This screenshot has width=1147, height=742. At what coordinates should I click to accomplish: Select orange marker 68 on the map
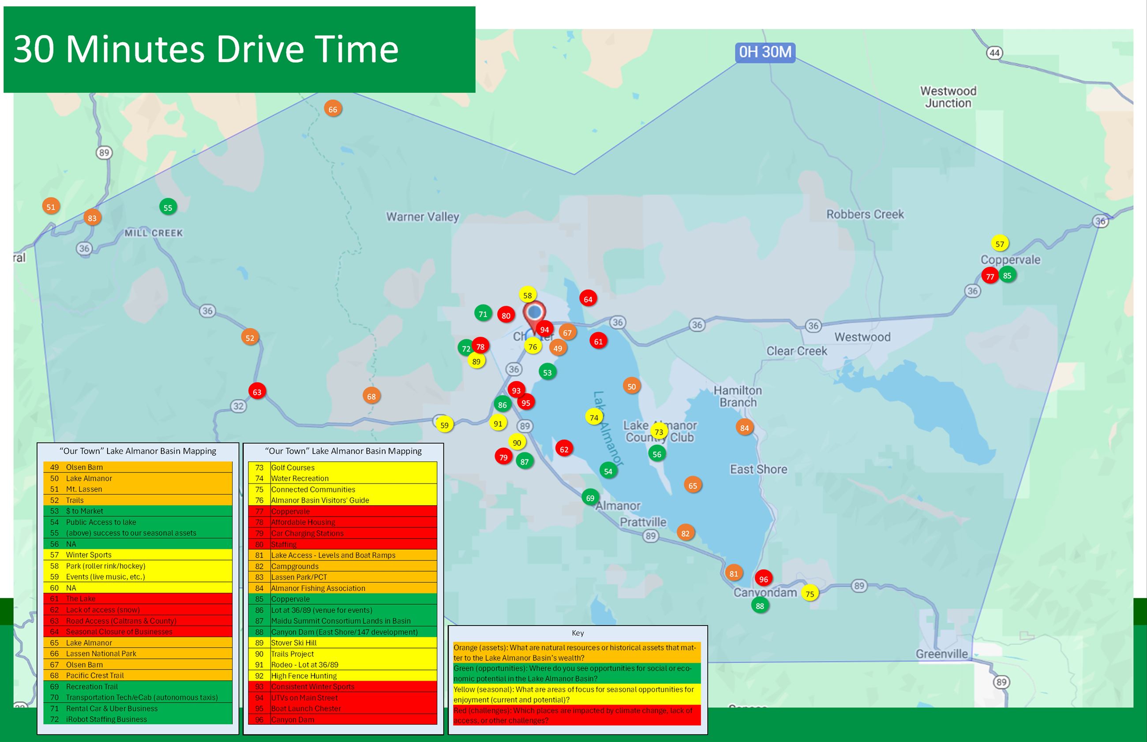coord(371,397)
